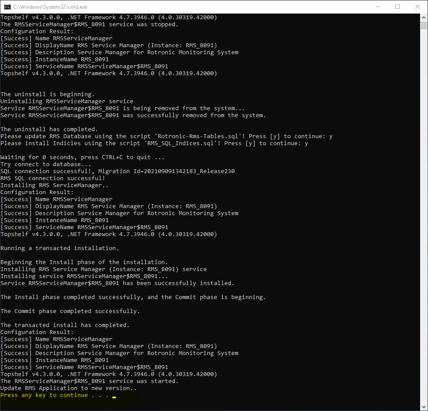This screenshot has height=411, width=428.
Task: Click 'The RMSServiceManager$RMS_8091 service was started.' line
Action: pos(89,381)
